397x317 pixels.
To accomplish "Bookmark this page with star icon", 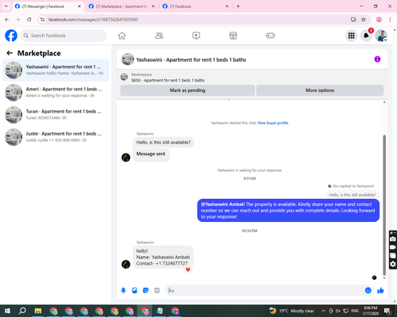I will 364,20.
